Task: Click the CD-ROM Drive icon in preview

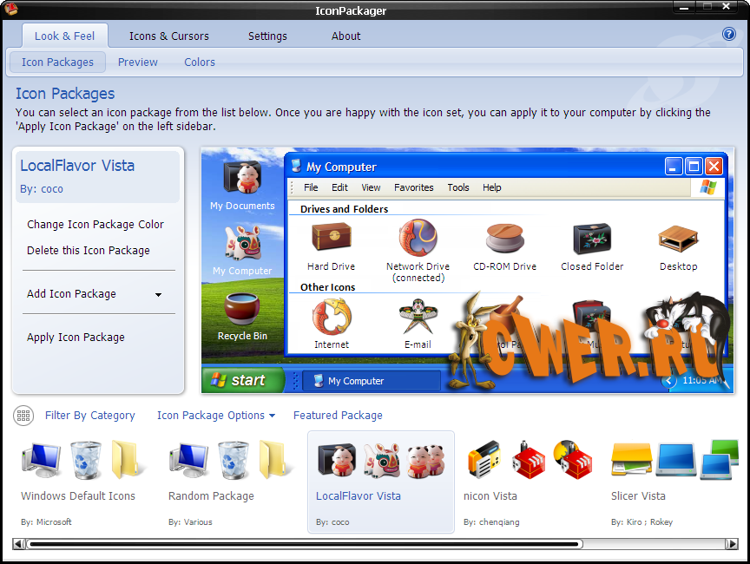Action: [x=504, y=239]
